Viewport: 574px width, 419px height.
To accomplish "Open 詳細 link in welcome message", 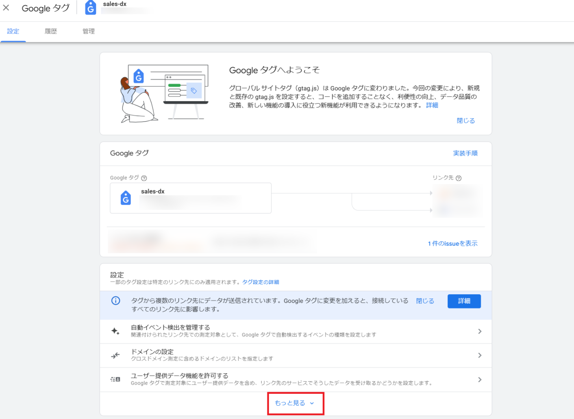I will 432,105.
